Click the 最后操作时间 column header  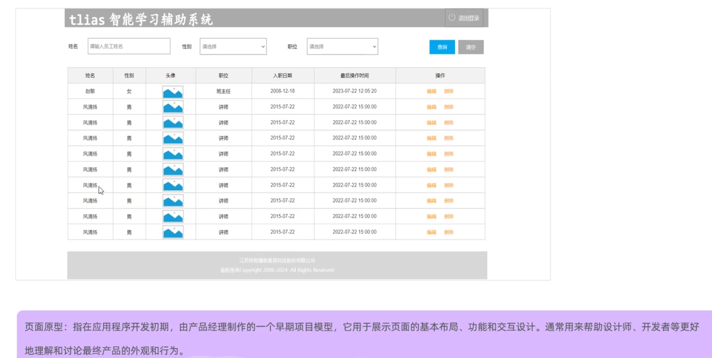[354, 75]
